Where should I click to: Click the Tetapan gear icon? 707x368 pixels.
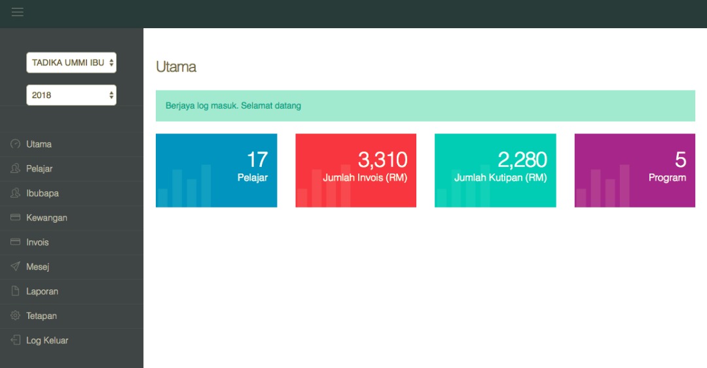[x=16, y=316]
